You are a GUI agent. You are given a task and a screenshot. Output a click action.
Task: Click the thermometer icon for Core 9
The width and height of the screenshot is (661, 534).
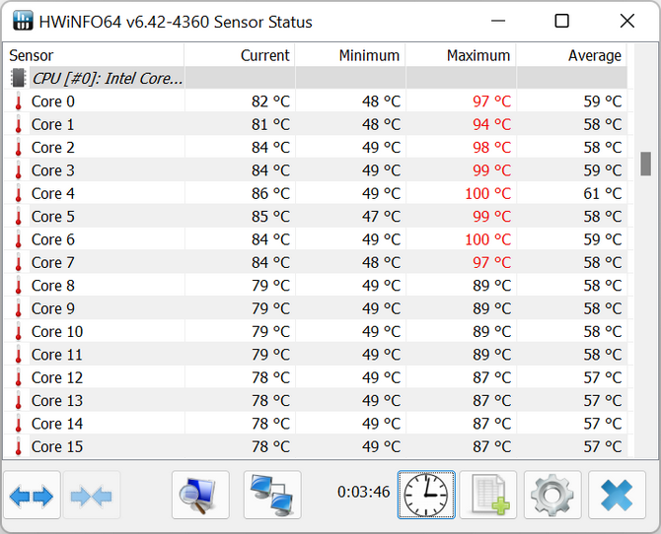pos(18,308)
